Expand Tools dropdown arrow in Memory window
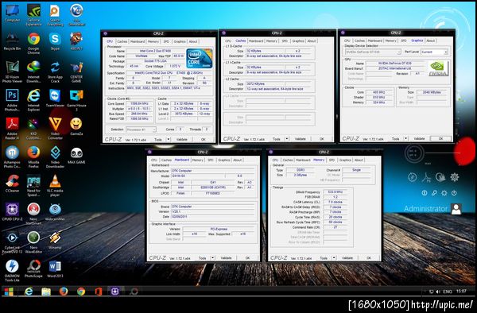Viewport: 477px width, 313px height. tap(334, 258)
